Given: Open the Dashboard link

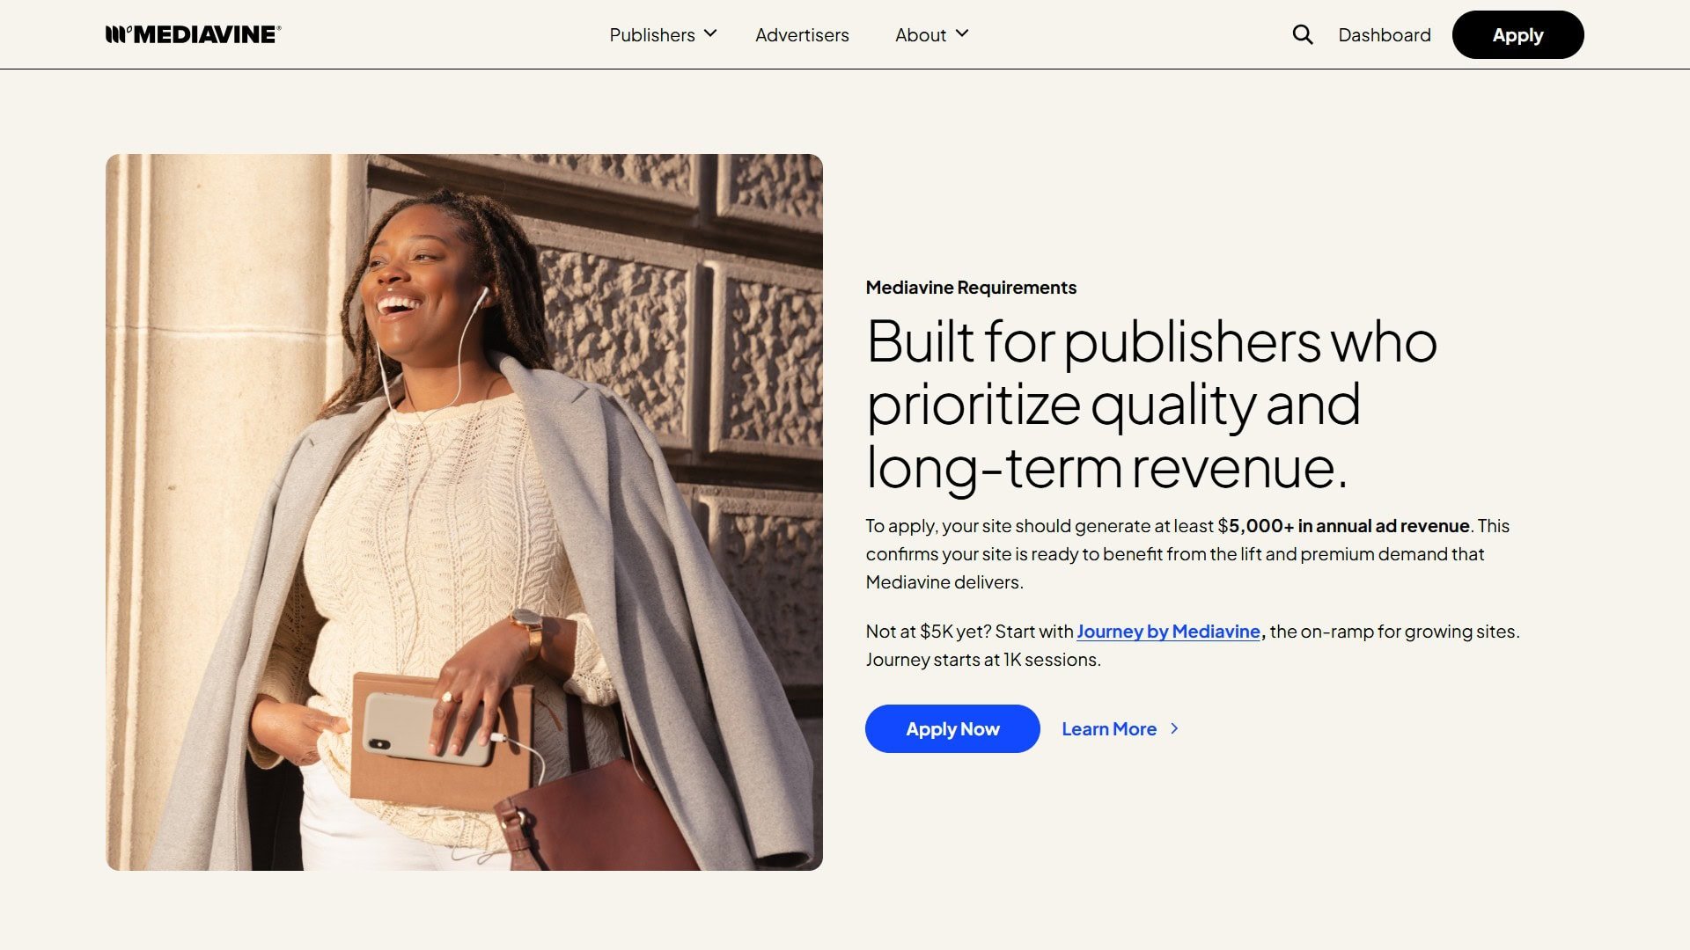Looking at the screenshot, I should 1385,35.
